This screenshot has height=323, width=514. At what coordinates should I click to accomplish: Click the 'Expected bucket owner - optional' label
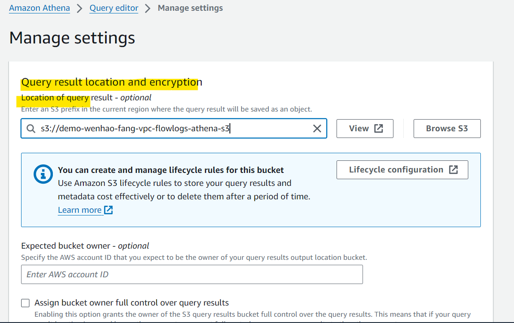(x=85, y=245)
